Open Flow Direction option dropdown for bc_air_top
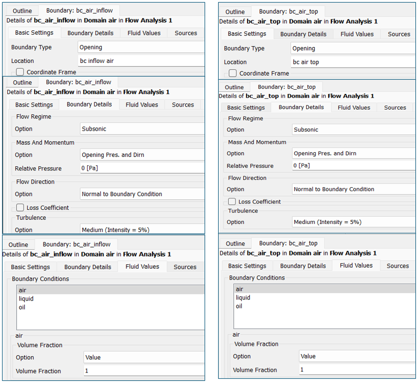 pos(353,189)
